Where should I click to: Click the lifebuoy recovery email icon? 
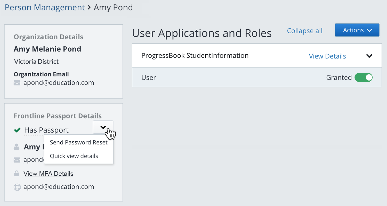[17, 187]
